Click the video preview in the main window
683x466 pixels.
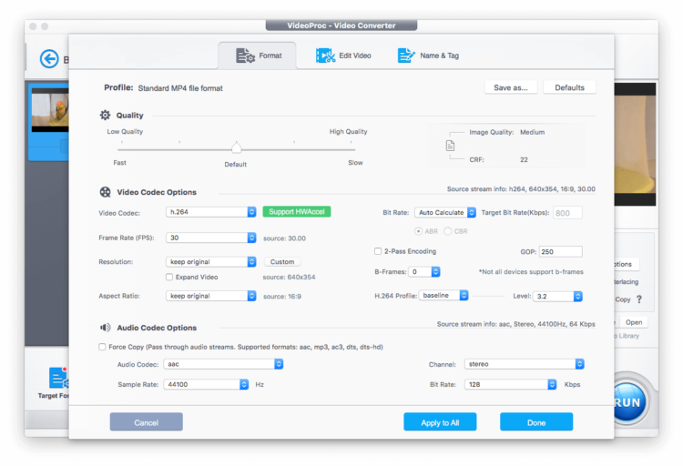tap(635, 144)
